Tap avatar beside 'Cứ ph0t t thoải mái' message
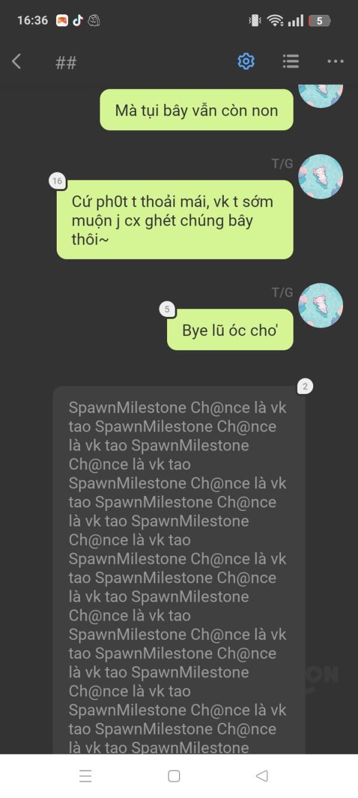Screen dimensions: 358x798 coord(320,177)
